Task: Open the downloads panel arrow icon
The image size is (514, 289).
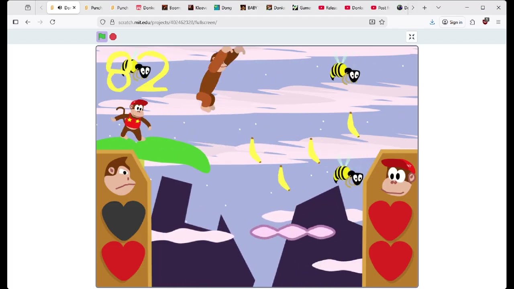Action: click(x=432, y=22)
